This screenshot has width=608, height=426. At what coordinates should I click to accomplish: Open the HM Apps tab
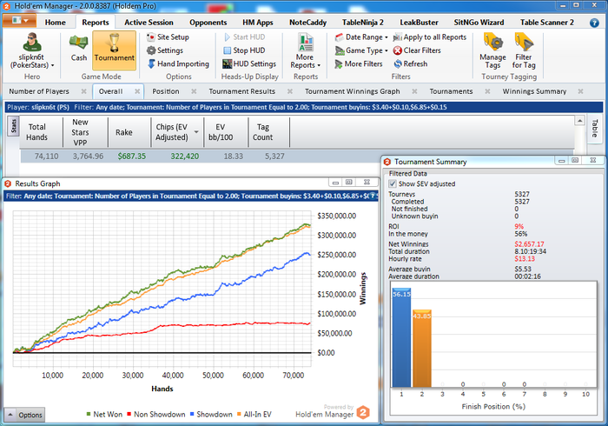(x=258, y=23)
